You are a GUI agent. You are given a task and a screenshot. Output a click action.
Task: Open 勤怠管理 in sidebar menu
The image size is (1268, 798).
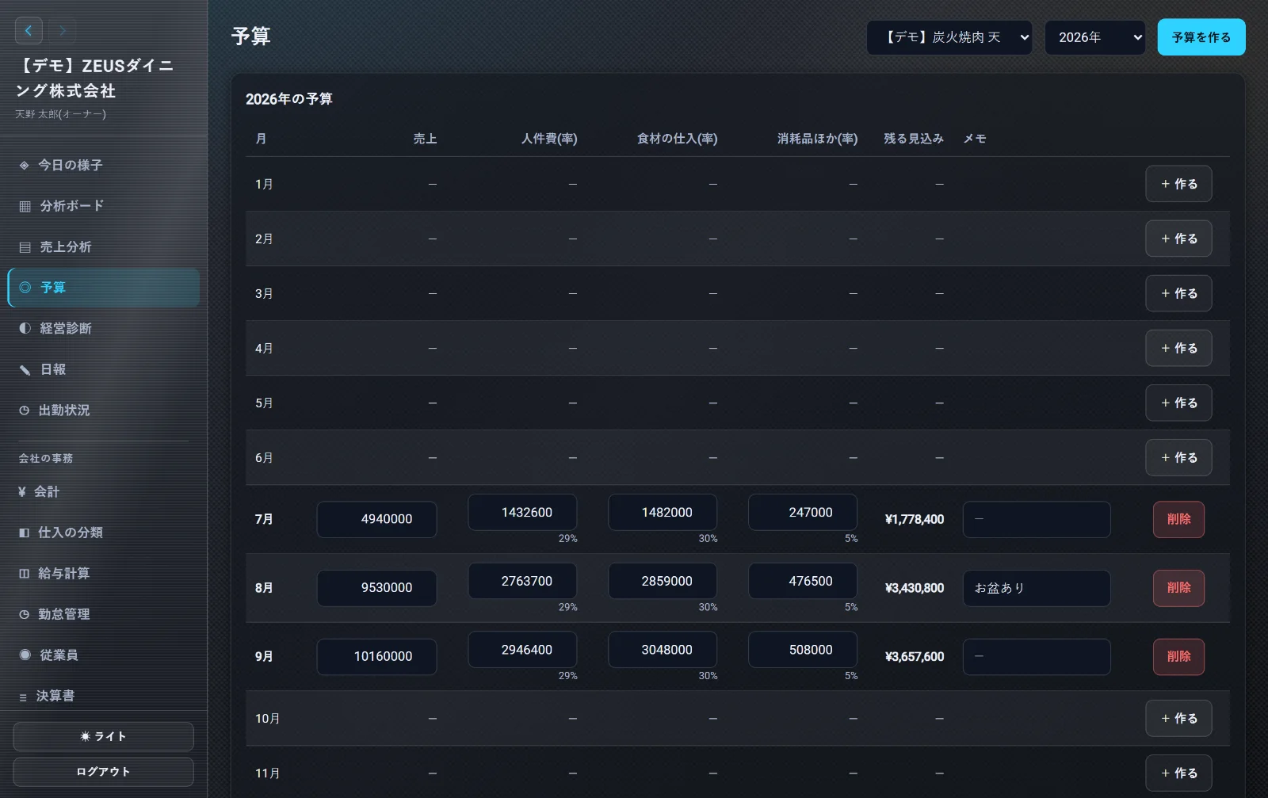(103, 614)
